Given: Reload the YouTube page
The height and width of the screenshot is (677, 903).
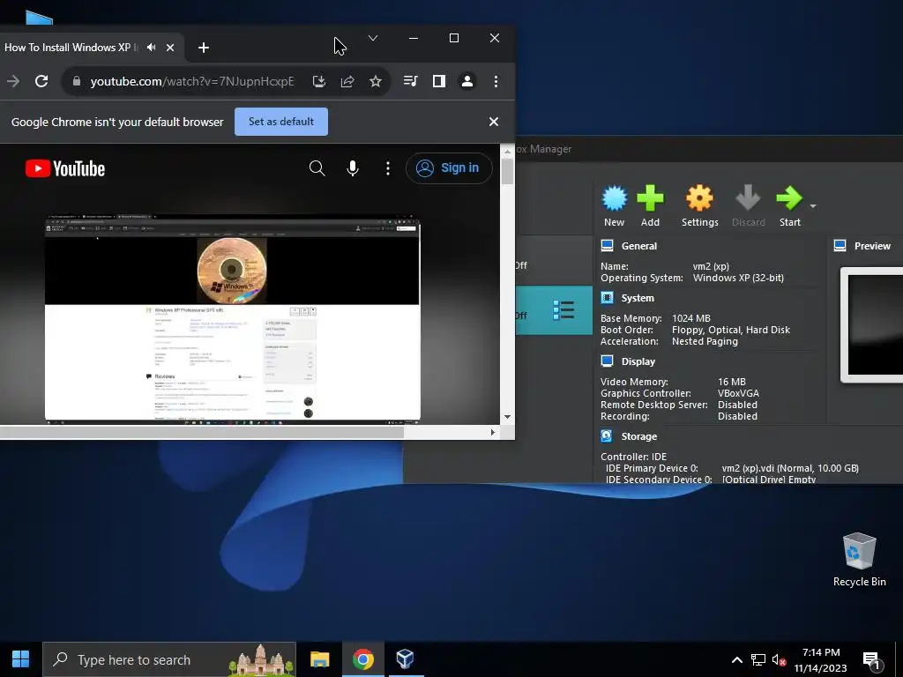Looking at the screenshot, I should pos(41,81).
